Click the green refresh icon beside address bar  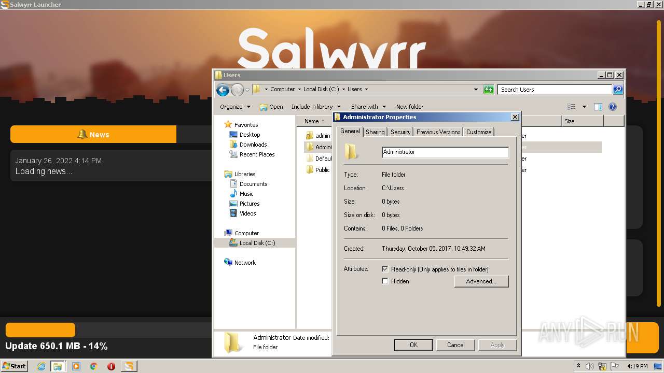coord(489,90)
